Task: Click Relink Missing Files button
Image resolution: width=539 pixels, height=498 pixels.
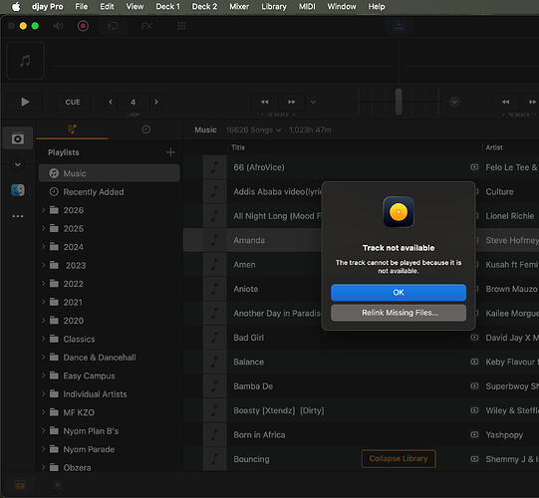Action: click(399, 313)
